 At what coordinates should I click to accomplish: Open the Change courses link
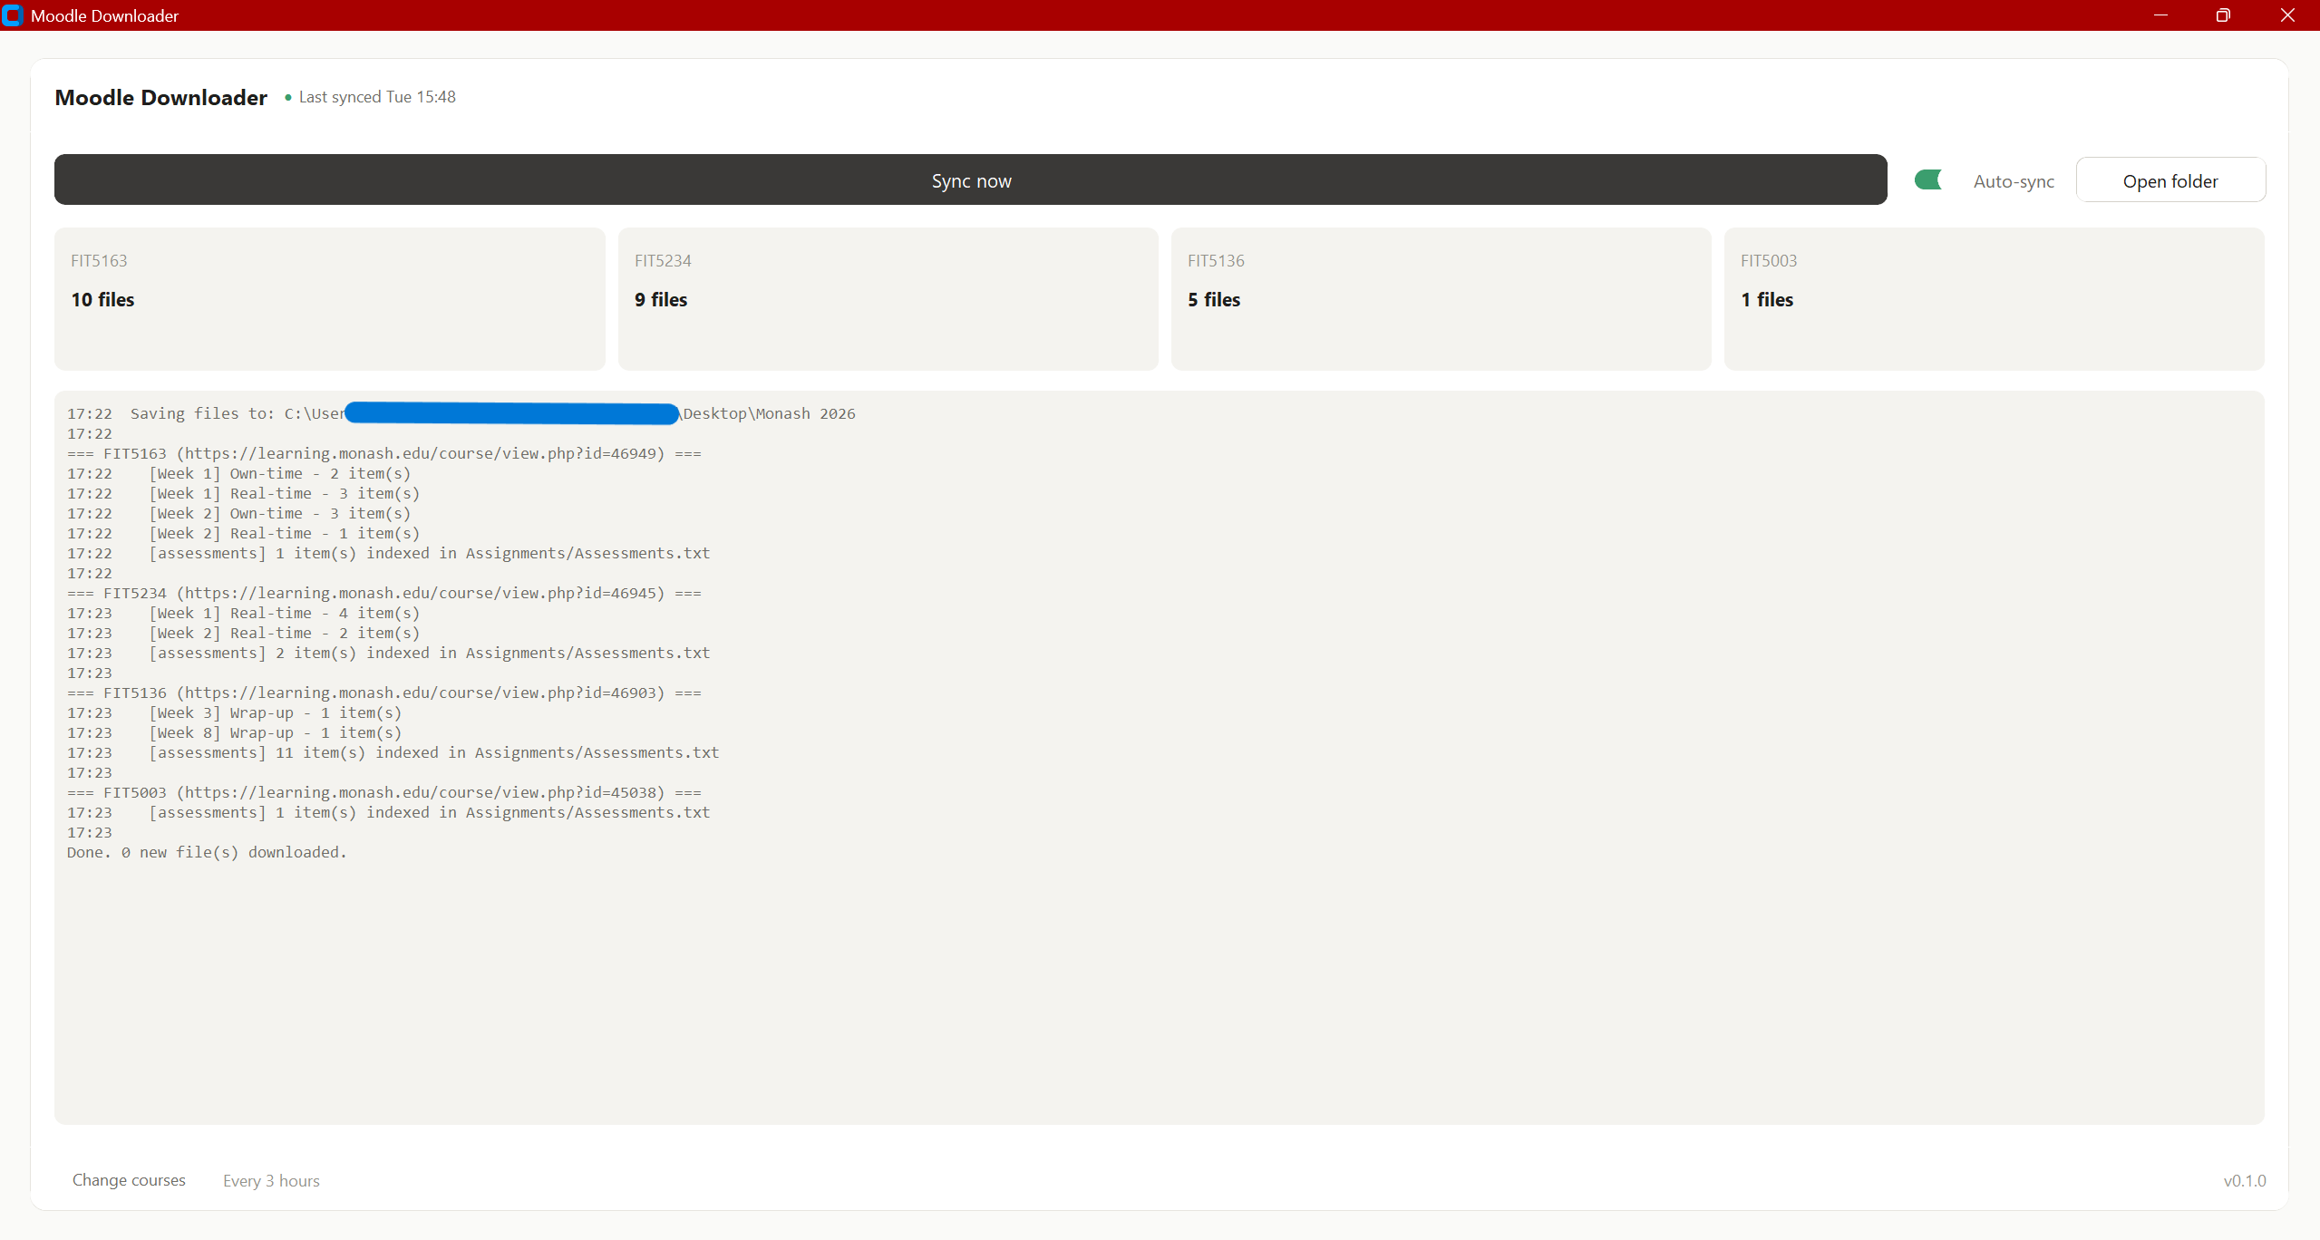[x=129, y=1180]
